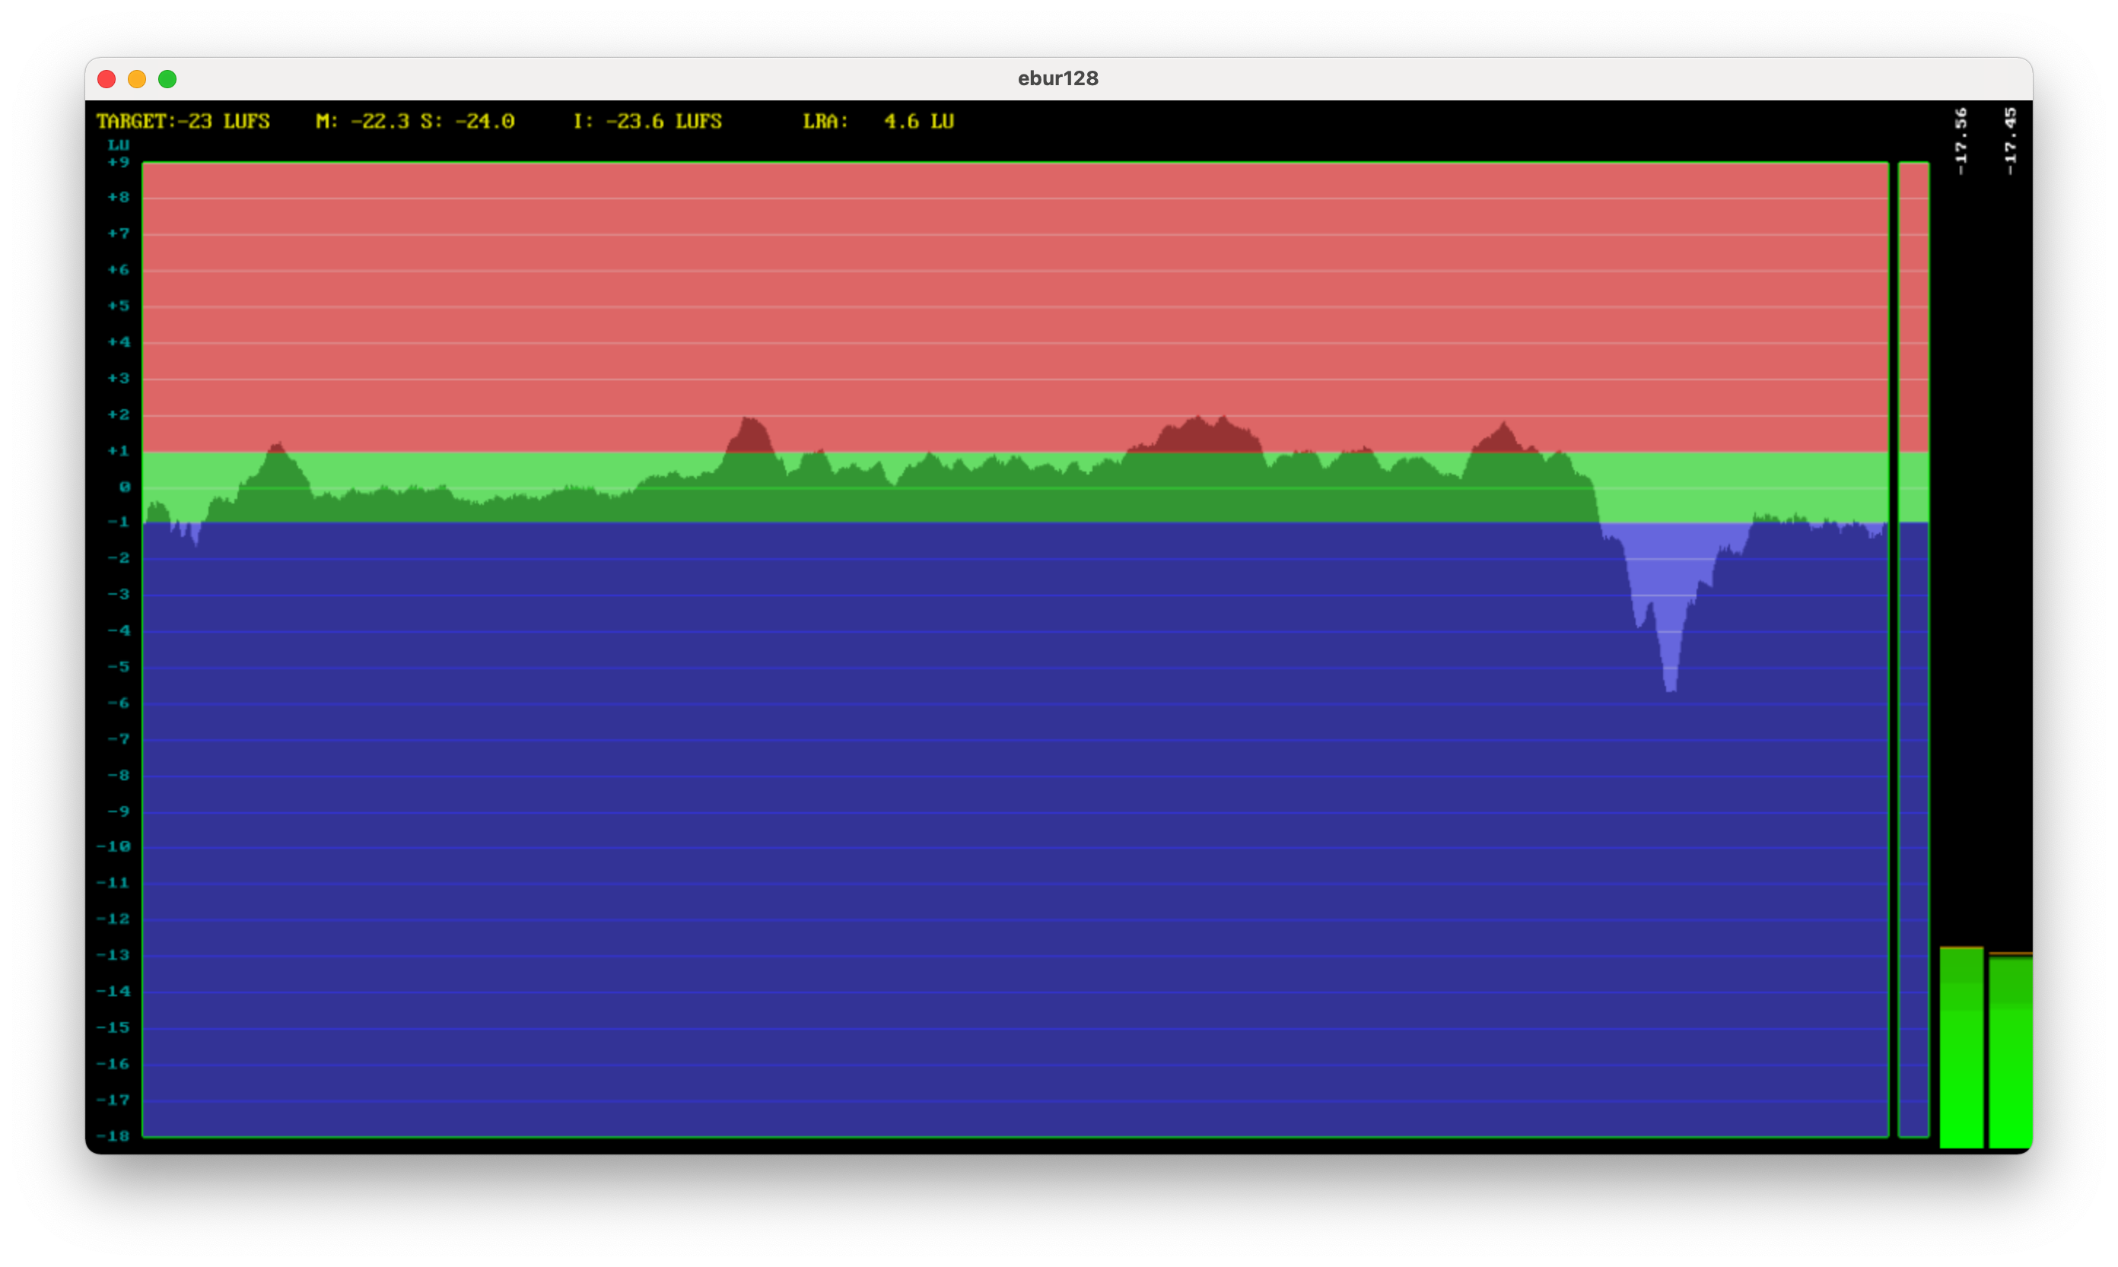2118x1267 pixels.
Task: Click the ebur128 window title
Action: point(1057,78)
